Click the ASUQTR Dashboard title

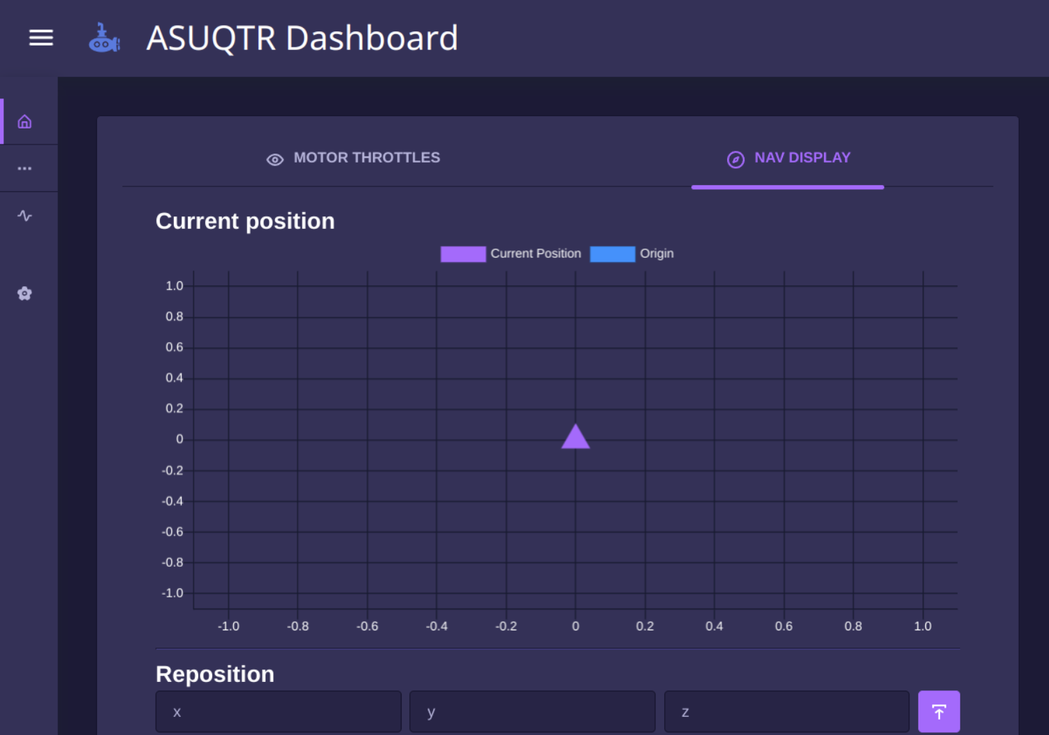click(x=302, y=38)
